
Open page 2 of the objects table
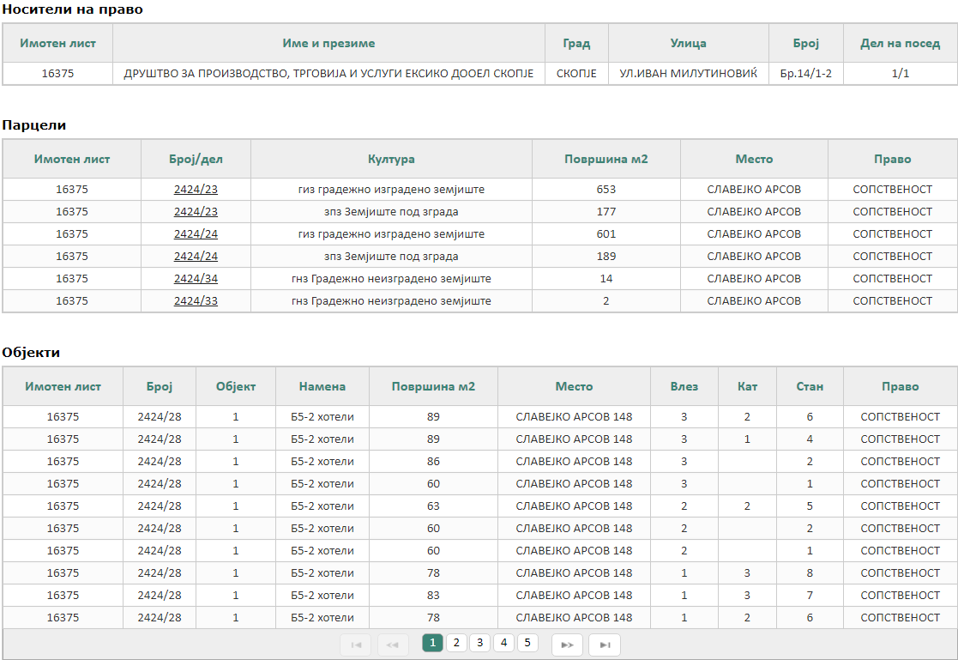(x=456, y=643)
